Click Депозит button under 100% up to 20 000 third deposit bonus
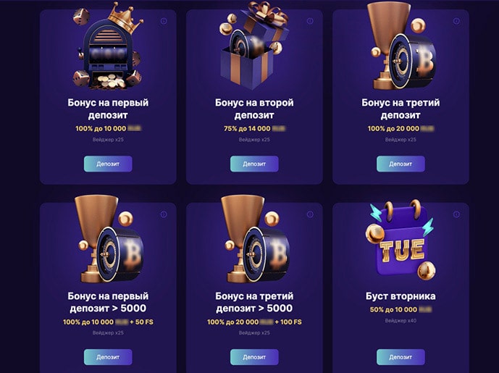This screenshot has width=499, height=373. pyautogui.click(x=401, y=164)
